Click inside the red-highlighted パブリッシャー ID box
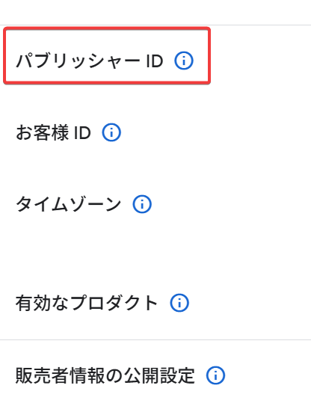Image resolution: width=311 pixels, height=409 pixels. 107,56
